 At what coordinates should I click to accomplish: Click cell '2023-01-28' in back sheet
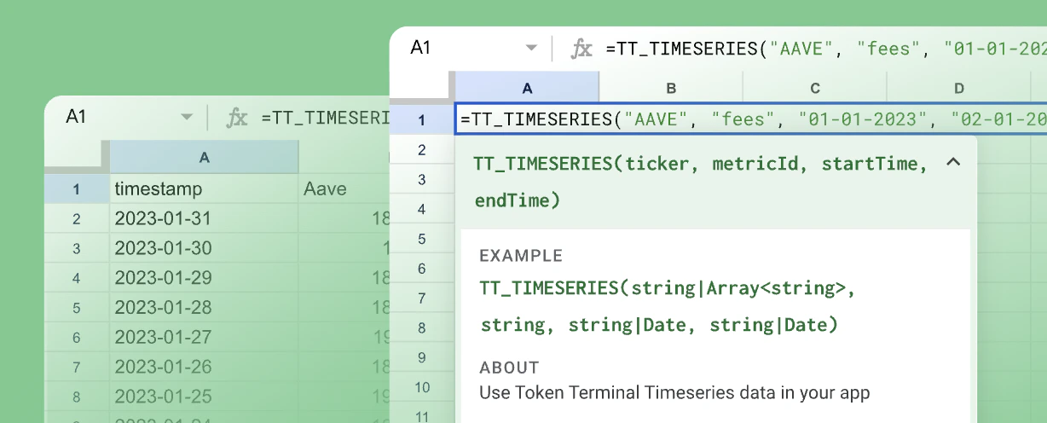(x=204, y=307)
